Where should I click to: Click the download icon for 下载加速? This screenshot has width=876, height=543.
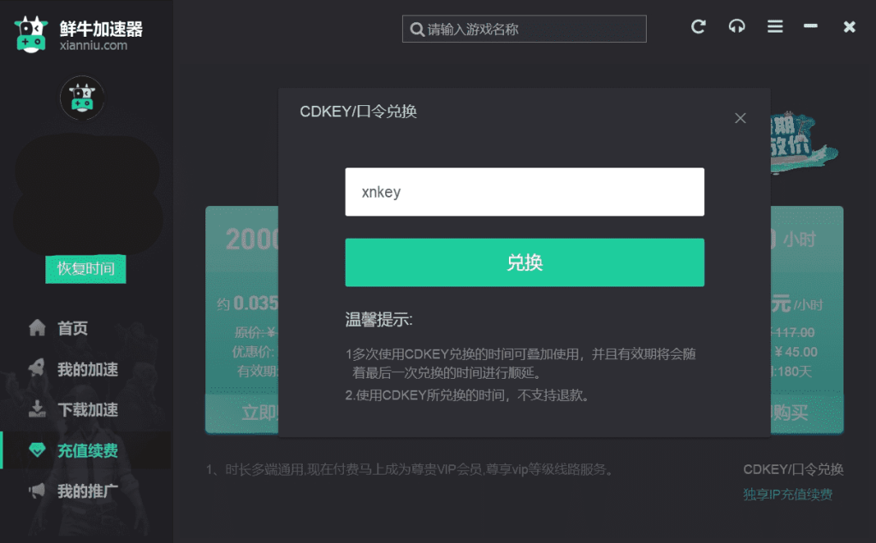click(37, 409)
